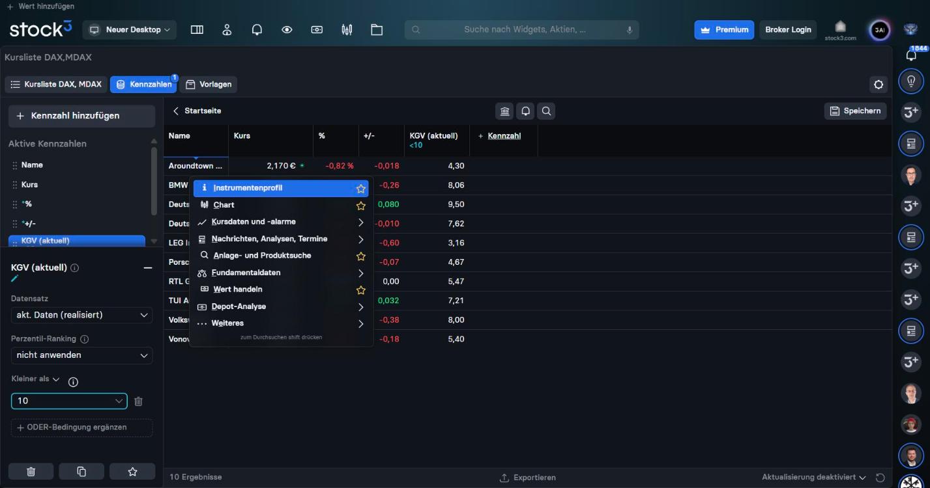The image size is (930, 488).
Task: Expand the Weiteres submenu
Action: pyautogui.click(x=281, y=323)
